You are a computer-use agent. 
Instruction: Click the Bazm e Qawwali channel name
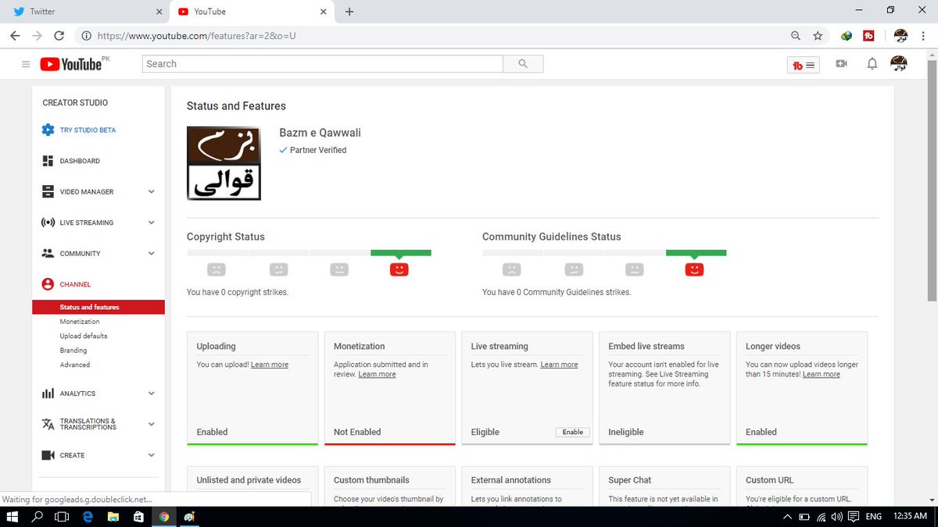pos(320,133)
